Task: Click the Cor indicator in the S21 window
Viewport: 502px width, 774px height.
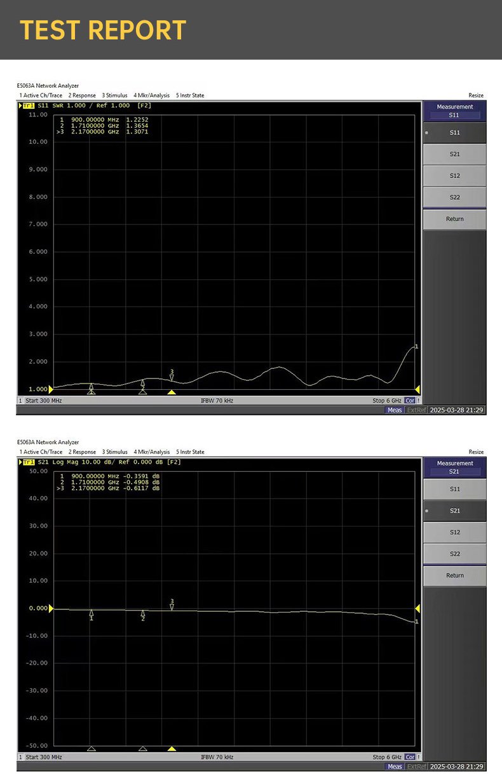Action: coord(410,757)
